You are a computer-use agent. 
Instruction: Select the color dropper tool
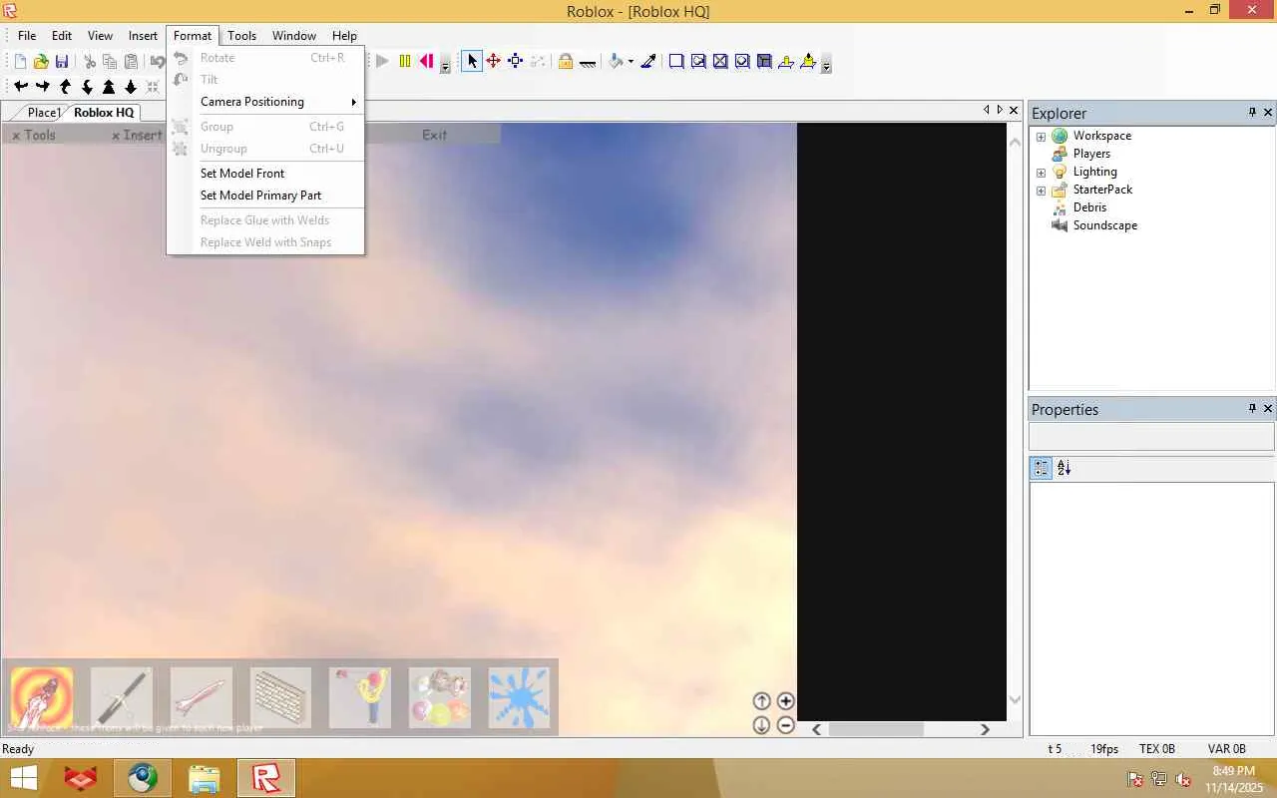point(648,61)
